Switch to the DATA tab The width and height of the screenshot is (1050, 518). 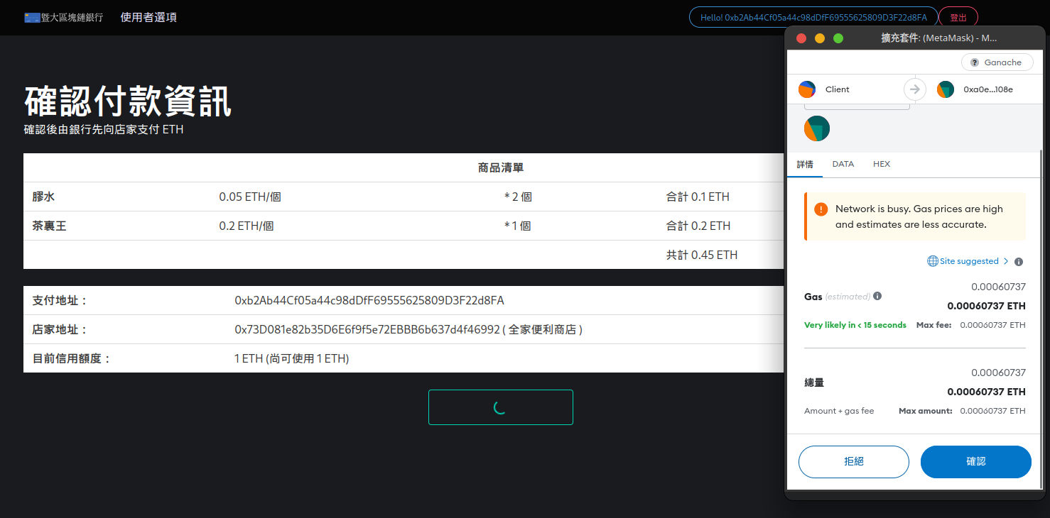pos(843,164)
